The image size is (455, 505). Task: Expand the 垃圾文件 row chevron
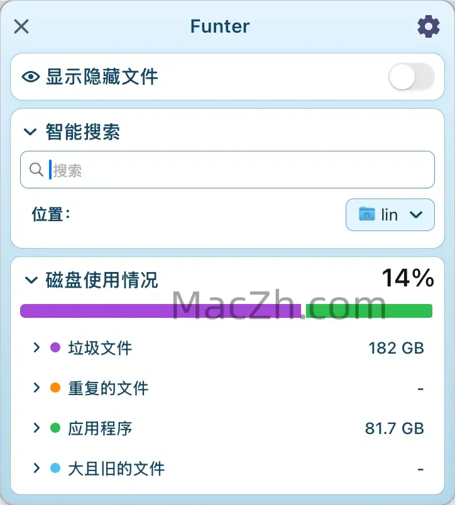pyautogui.click(x=36, y=347)
